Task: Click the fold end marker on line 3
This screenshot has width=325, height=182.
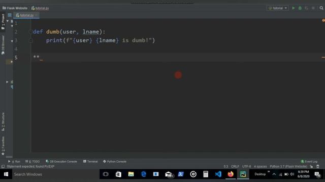Action: [x=30, y=40]
